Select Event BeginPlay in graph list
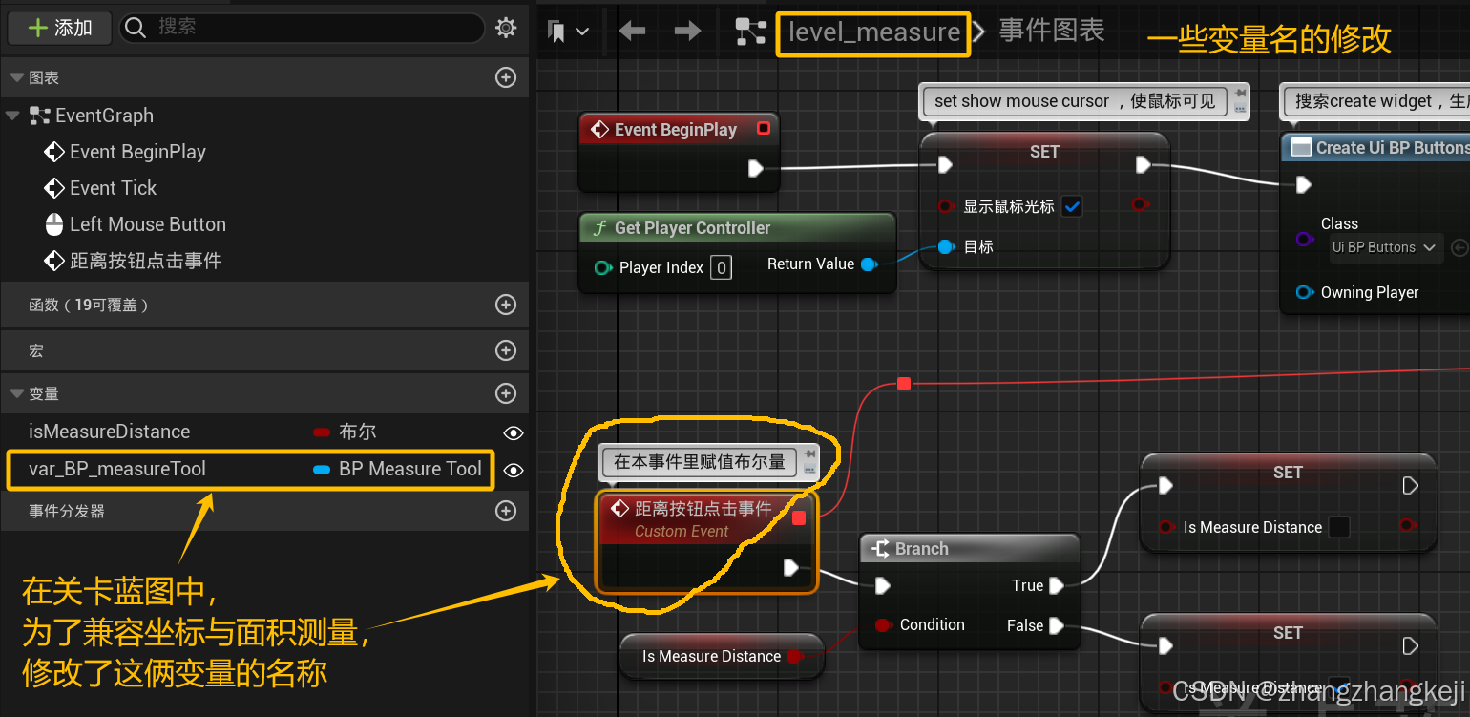This screenshot has width=1470, height=717. [137, 152]
